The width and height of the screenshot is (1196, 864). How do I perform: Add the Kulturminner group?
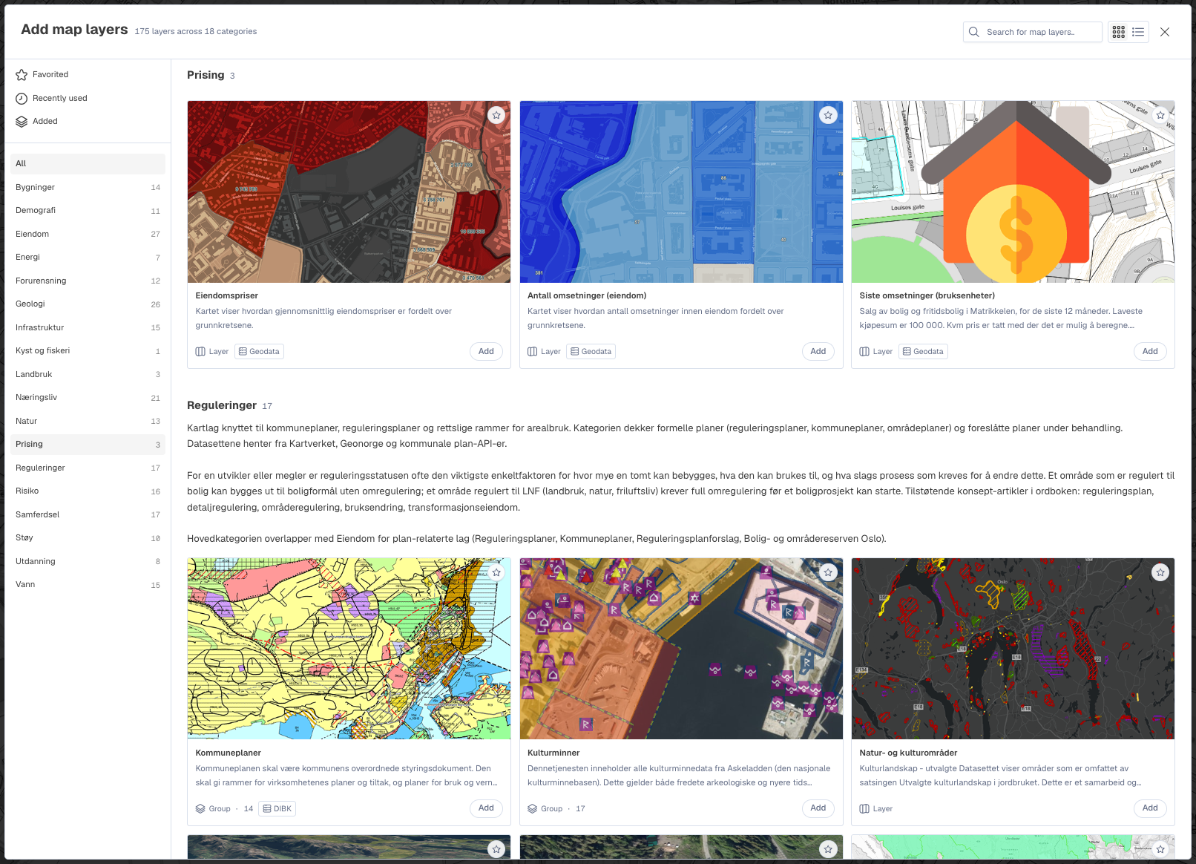[x=818, y=808]
